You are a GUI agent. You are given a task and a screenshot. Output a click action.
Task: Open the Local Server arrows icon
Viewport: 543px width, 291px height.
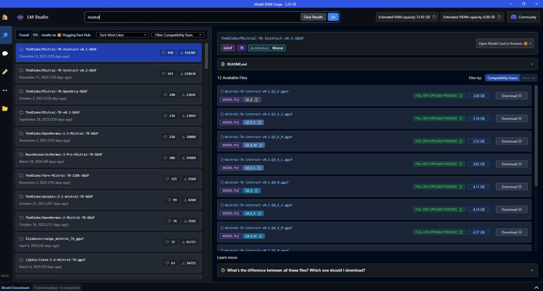[5, 90]
